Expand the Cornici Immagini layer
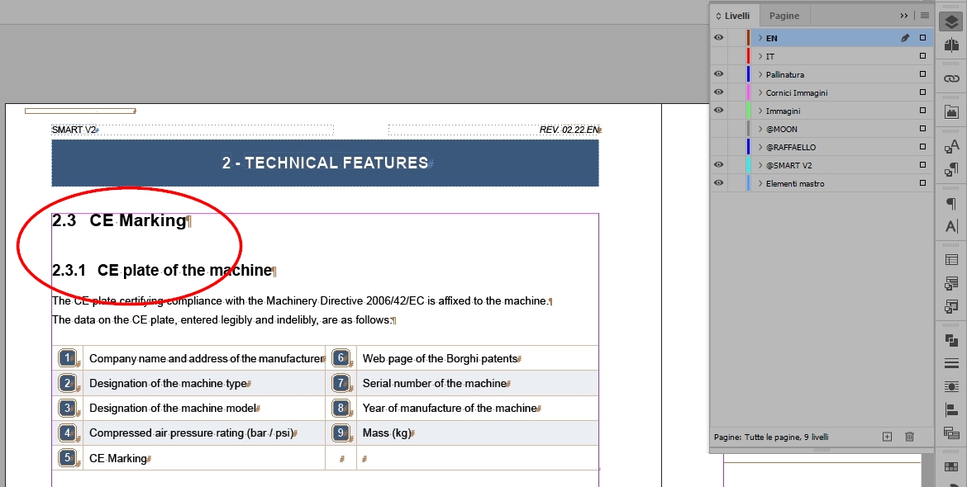 pyautogui.click(x=760, y=92)
